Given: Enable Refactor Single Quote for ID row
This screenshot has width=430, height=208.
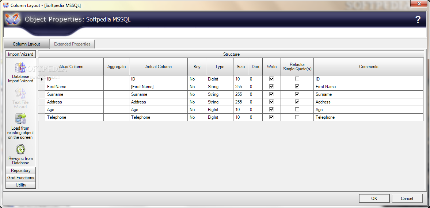Looking at the screenshot, I should (x=297, y=79).
